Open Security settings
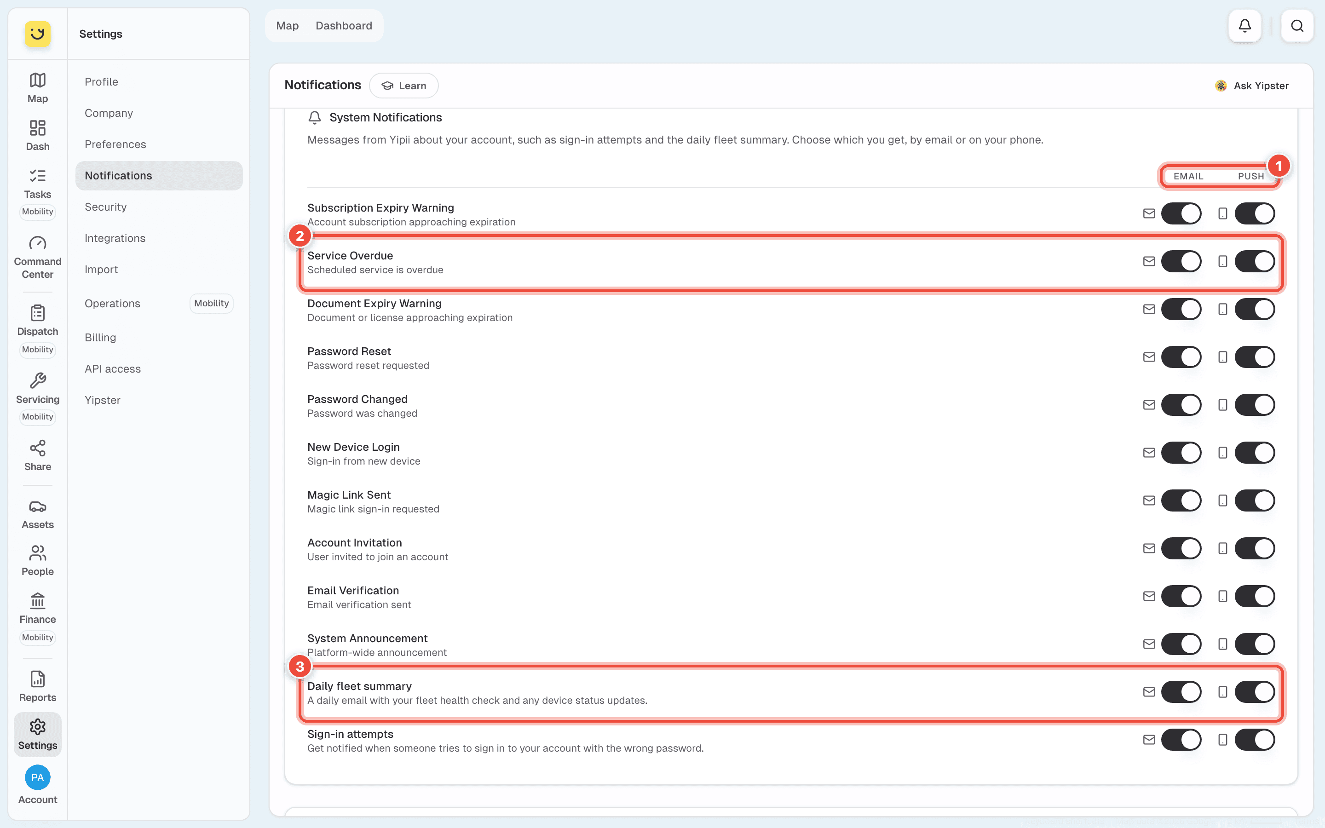 pyautogui.click(x=159, y=207)
